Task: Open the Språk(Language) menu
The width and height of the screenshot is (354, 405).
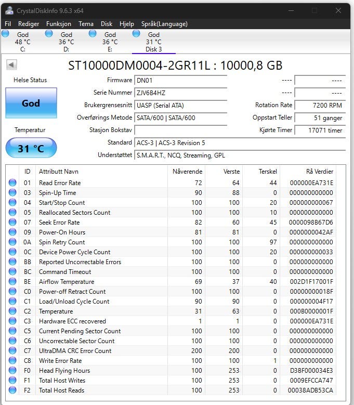Action: click(161, 24)
